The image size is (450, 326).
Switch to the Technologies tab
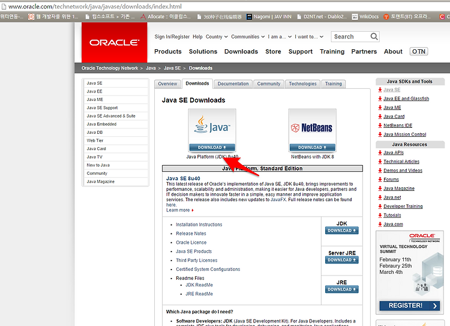302,84
